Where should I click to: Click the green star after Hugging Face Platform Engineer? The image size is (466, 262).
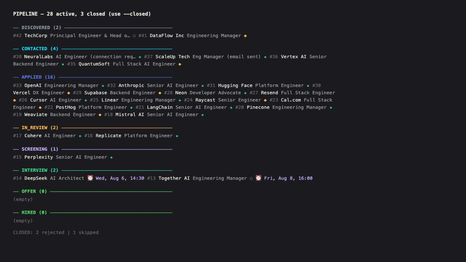(308, 86)
